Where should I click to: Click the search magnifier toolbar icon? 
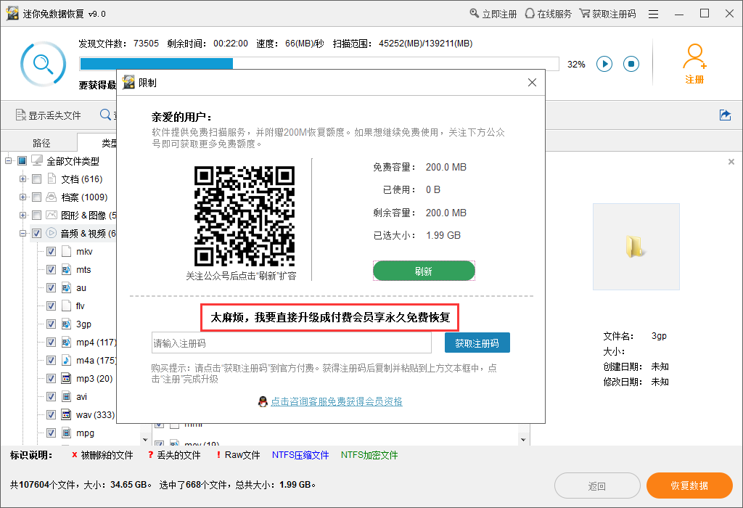pyautogui.click(x=106, y=115)
